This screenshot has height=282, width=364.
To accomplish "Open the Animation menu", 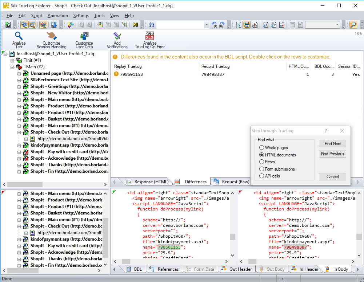I will point(57,16).
